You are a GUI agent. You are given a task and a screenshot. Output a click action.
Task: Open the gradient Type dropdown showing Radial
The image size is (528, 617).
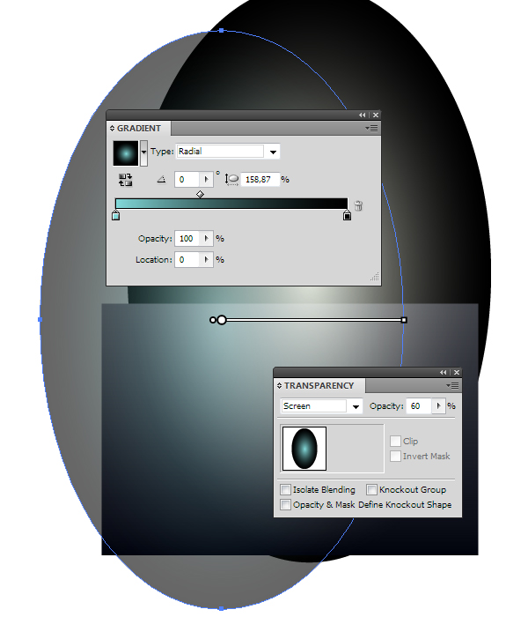pos(228,152)
